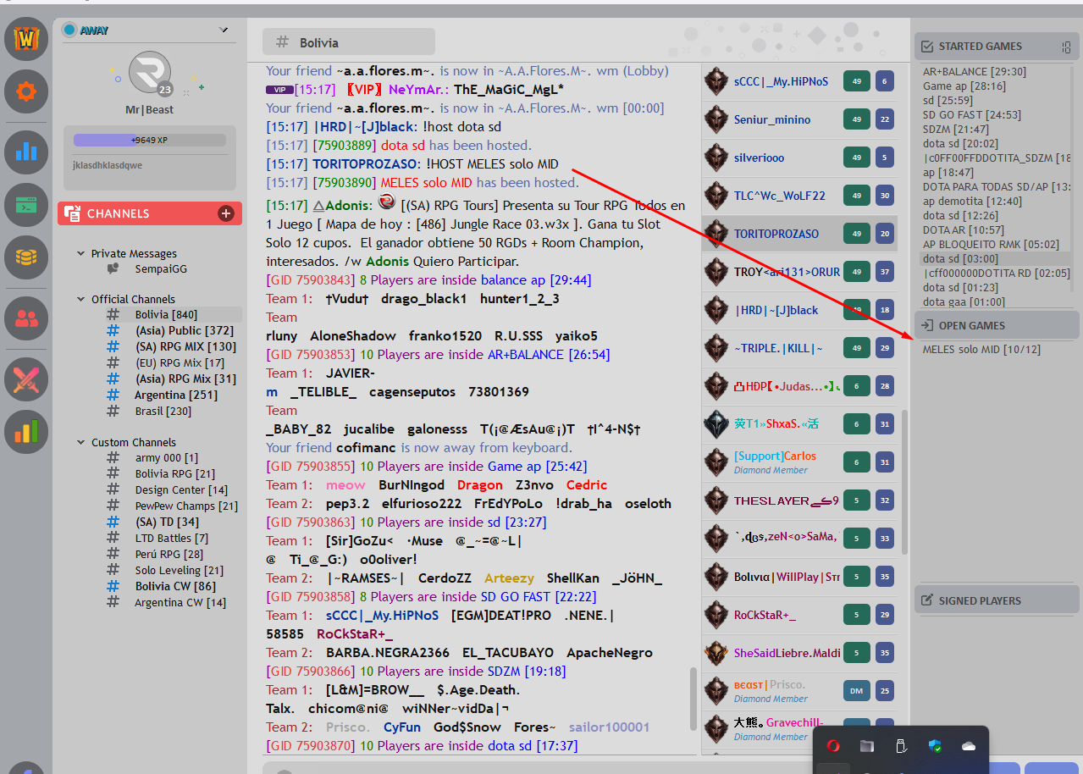Open the crossed swords battle icon
The width and height of the screenshot is (1083, 774).
tap(26, 379)
